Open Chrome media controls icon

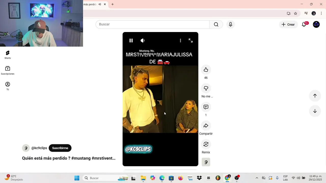[x=306, y=13]
